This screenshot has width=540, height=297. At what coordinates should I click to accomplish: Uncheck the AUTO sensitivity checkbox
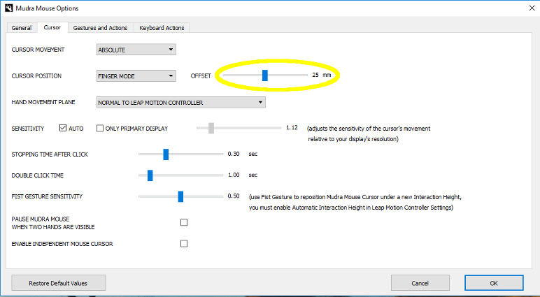click(63, 128)
